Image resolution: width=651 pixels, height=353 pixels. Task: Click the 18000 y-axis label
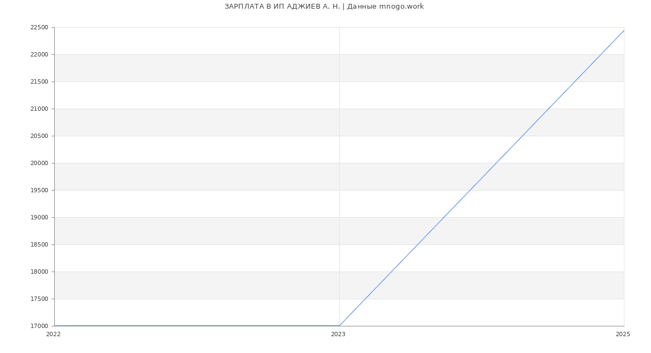coord(39,272)
